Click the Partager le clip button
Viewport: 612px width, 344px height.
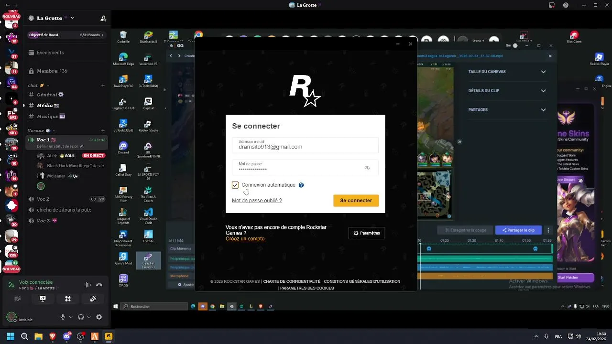[x=518, y=230]
